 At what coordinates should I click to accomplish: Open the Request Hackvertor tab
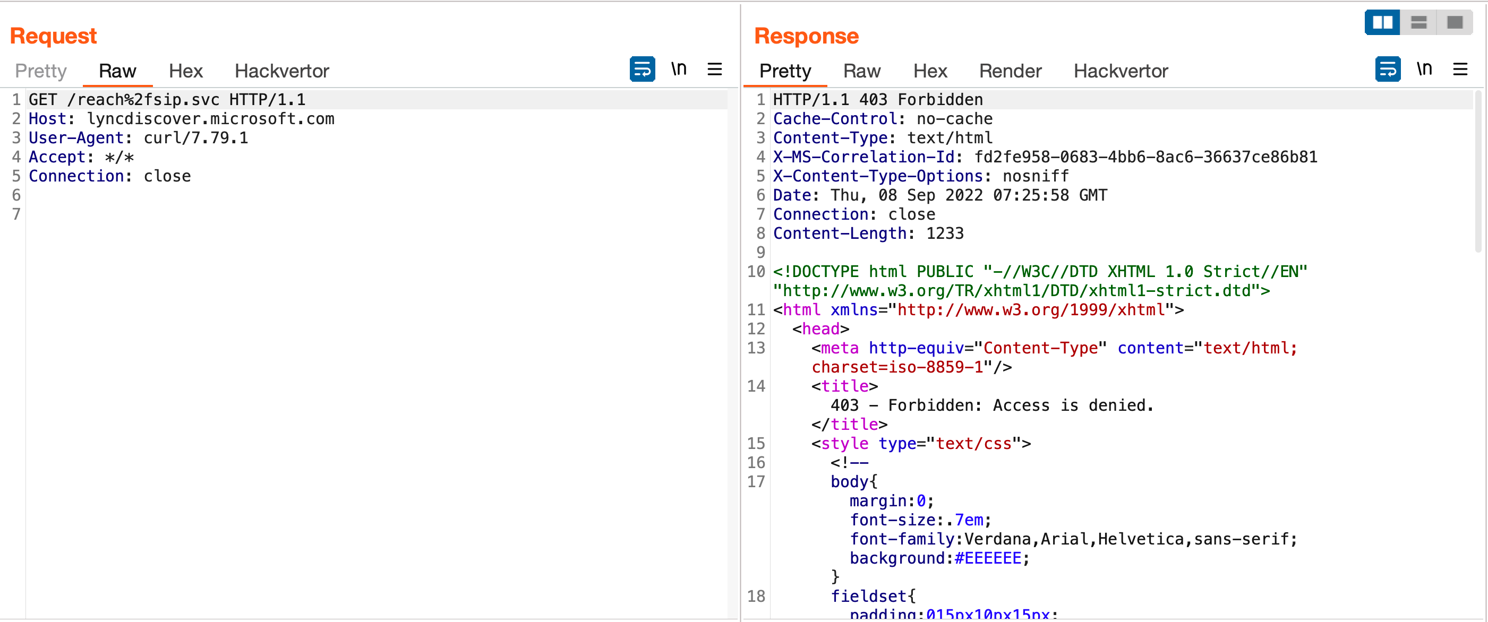coord(281,71)
